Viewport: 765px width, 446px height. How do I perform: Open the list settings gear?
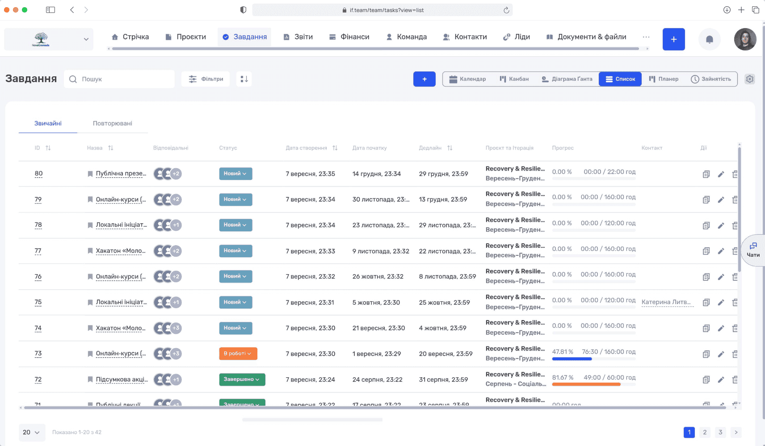[750, 79]
